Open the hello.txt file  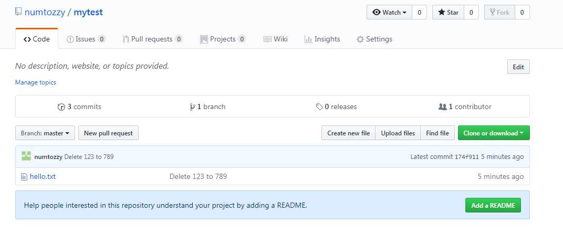43,177
